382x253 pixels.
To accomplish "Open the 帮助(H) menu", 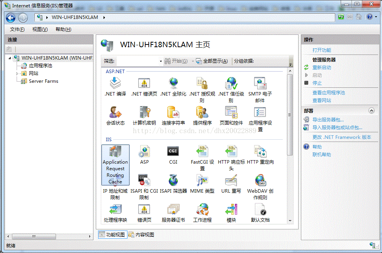I will (x=63, y=29).
